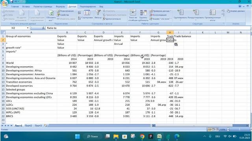This screenshot has width=252, height=141.
Task: Select cell SIDS (UNCTAD)
Action: coord(31,108)
